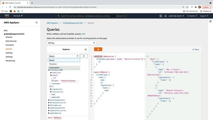Open the account user menu

click(x=176, y=16)
